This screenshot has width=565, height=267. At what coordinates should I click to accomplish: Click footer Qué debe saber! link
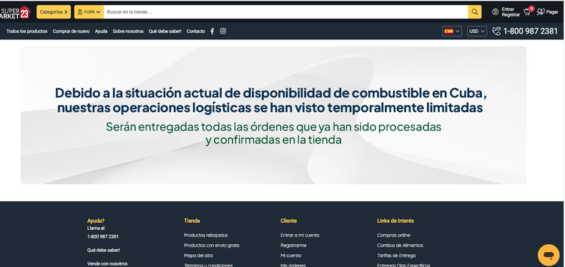(x=104, y=250)
